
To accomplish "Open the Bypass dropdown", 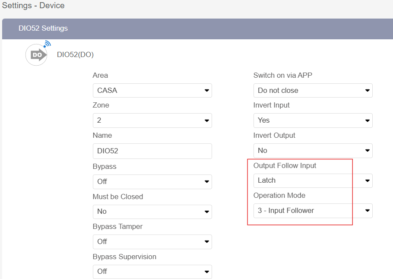I will pyautogui.click(x=152, y=181).
